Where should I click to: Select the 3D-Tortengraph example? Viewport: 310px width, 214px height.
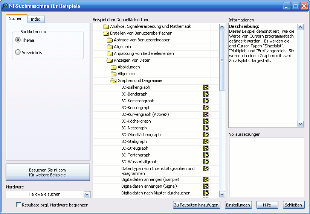(136, 155)
